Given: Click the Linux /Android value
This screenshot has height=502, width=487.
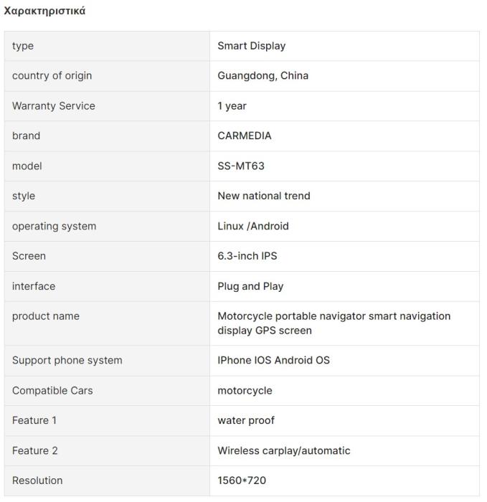Looking at the screenshot, I should pyautogui.click(x=252, y=227).
